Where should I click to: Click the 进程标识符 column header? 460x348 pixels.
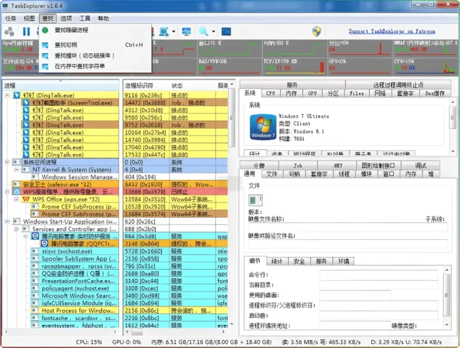tap(138, 85)
